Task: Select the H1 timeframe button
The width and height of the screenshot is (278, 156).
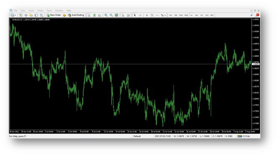Action: (191, 15)
